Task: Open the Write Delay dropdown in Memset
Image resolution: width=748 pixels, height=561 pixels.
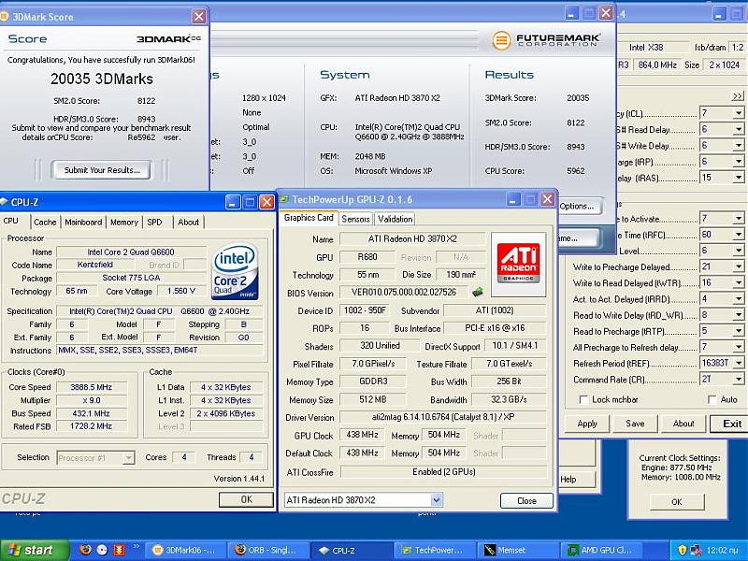Action: point(739,146)
